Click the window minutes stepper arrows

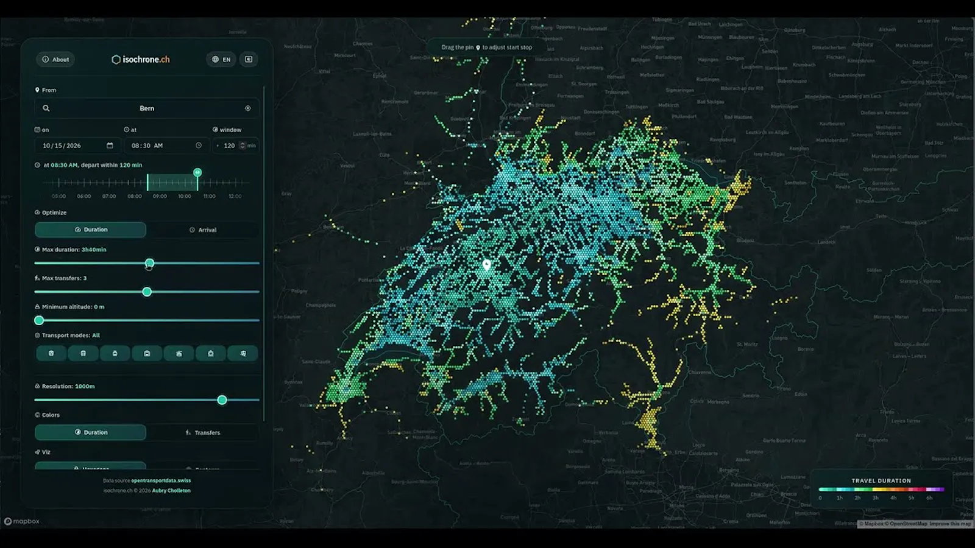[243, 146]
